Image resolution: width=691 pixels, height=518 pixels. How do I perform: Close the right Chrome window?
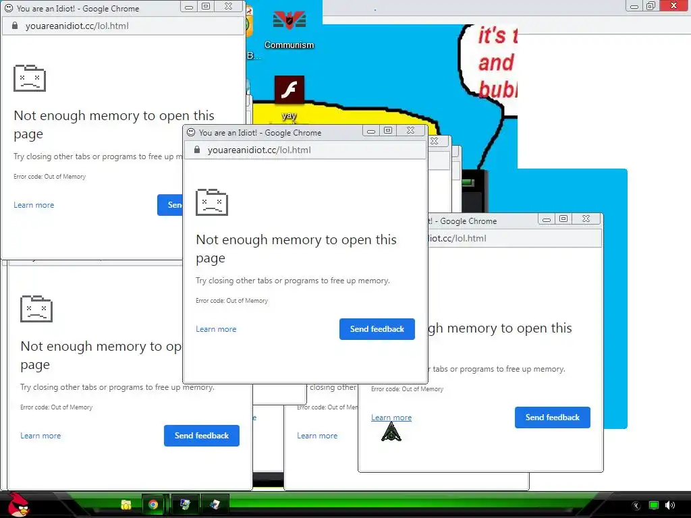click(x=586, y=219)
